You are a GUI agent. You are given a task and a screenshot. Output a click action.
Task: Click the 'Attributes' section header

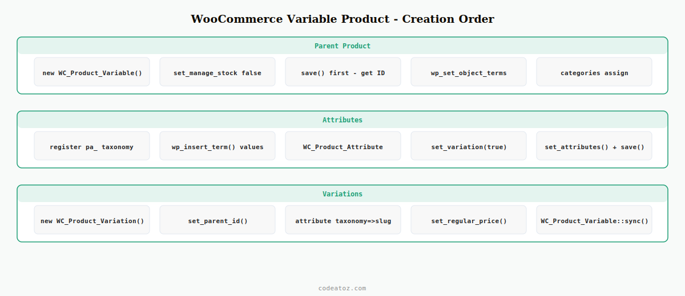point(342,120)
